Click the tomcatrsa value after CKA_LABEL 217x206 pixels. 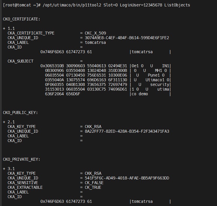tap(95, 42)
